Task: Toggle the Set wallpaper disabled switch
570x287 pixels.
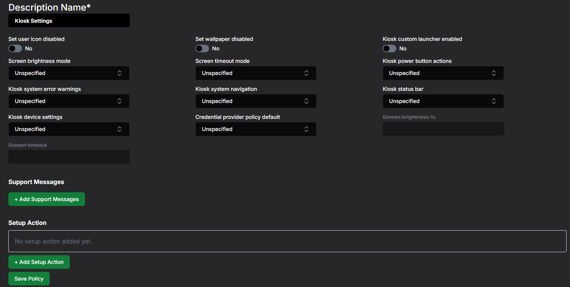Action: tap(202, 48)
